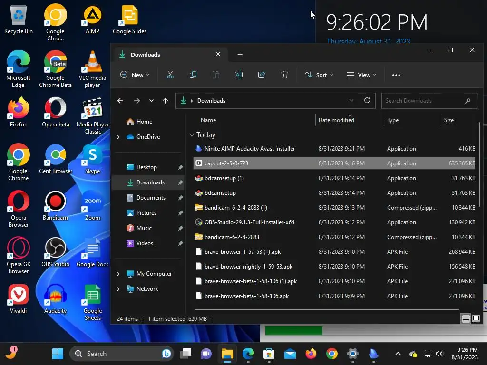Go back with the left arrow button
Screen dimensions: 487x365
[120, 101]
